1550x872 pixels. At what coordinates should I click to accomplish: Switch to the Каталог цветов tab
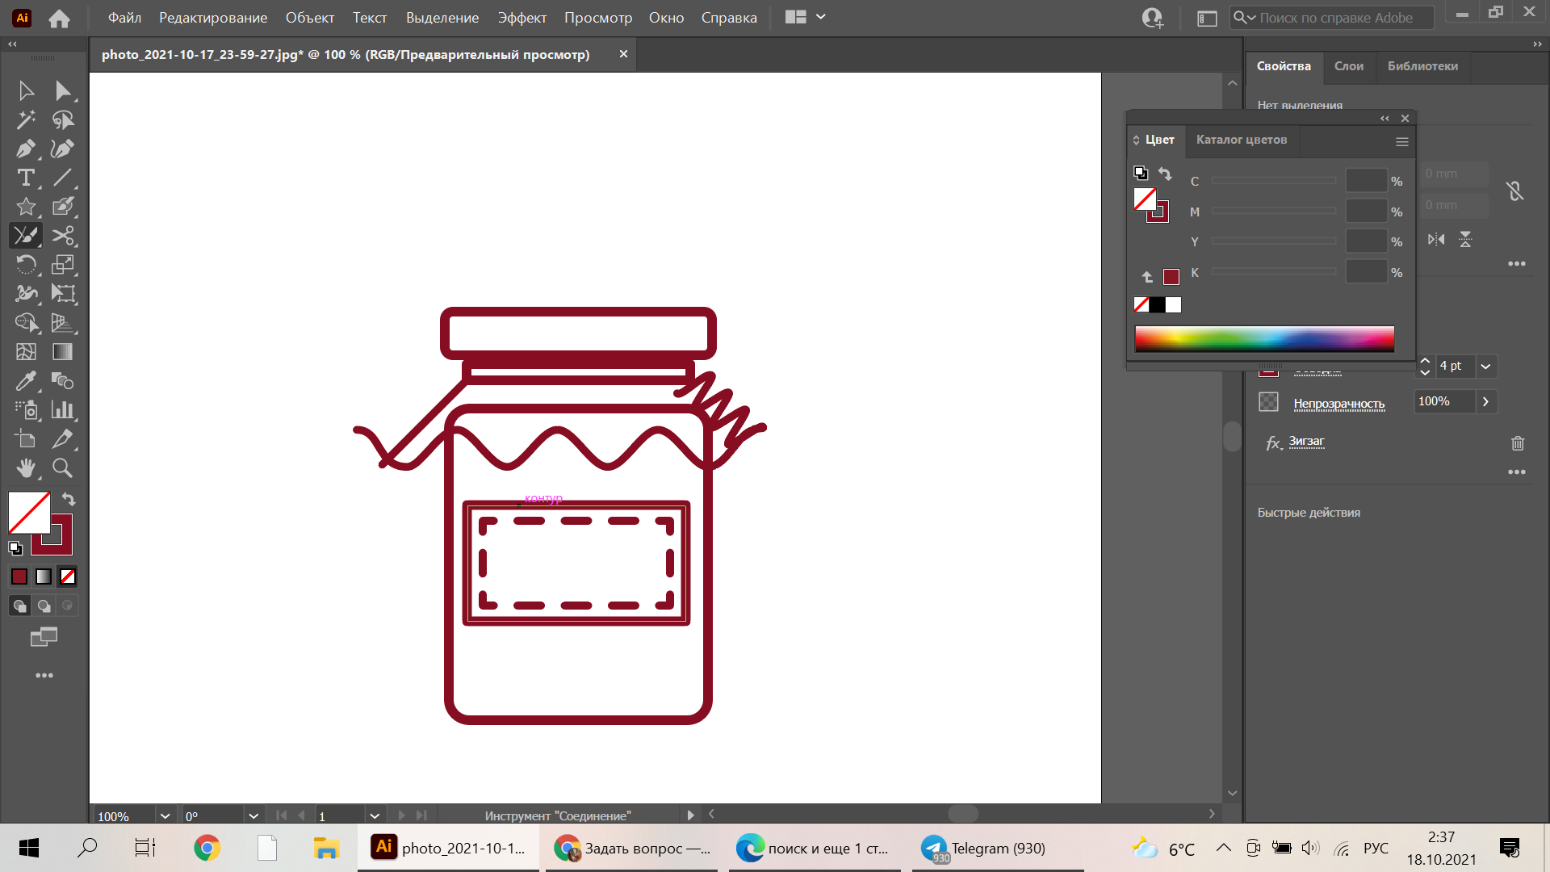(x=1242, y=140)
